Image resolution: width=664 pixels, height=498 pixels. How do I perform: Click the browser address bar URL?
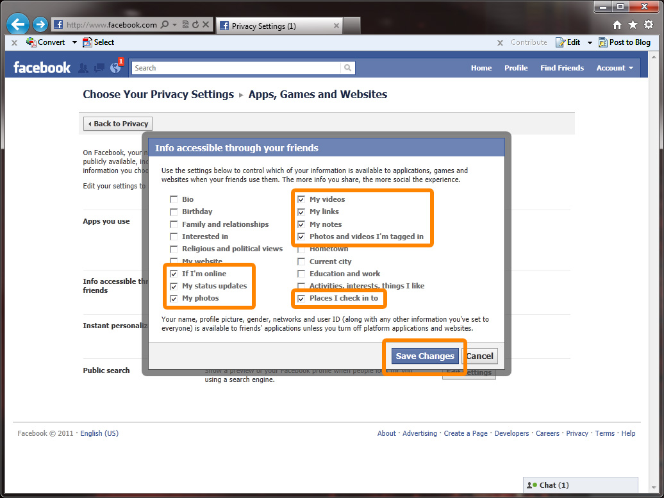(112, 25)
